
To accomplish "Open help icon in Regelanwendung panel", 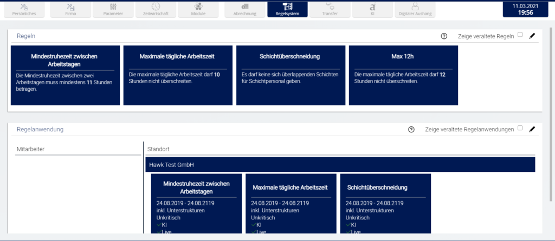I will click(x=411, y=129).
